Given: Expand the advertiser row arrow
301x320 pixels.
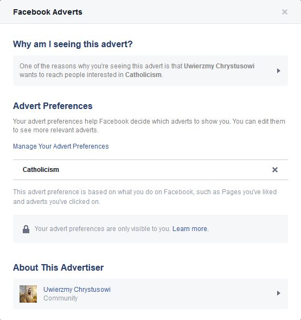Looking at the screenshot, I should [x=279, y=293].
